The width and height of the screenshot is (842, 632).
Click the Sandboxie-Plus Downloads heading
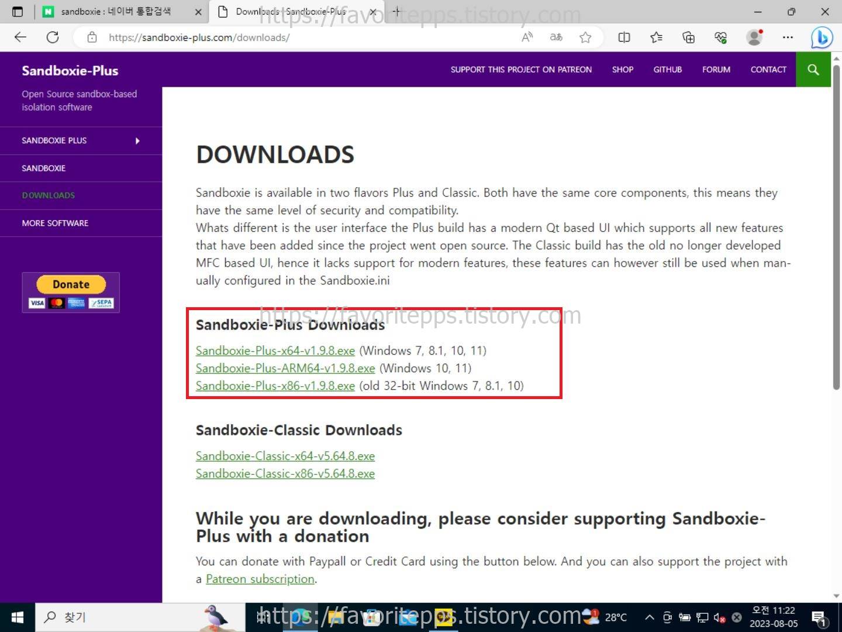pyautogui.click(x=290, y=325)
